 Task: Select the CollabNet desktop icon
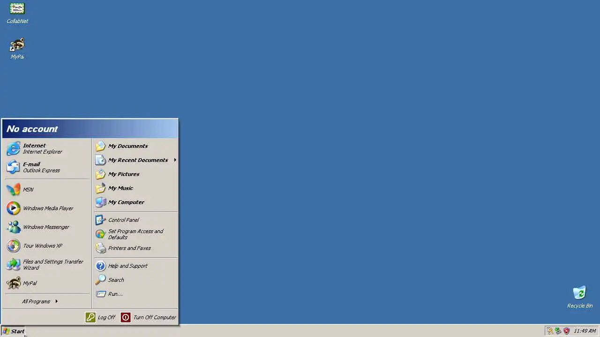pyautogui.click(x=17, y=13)
